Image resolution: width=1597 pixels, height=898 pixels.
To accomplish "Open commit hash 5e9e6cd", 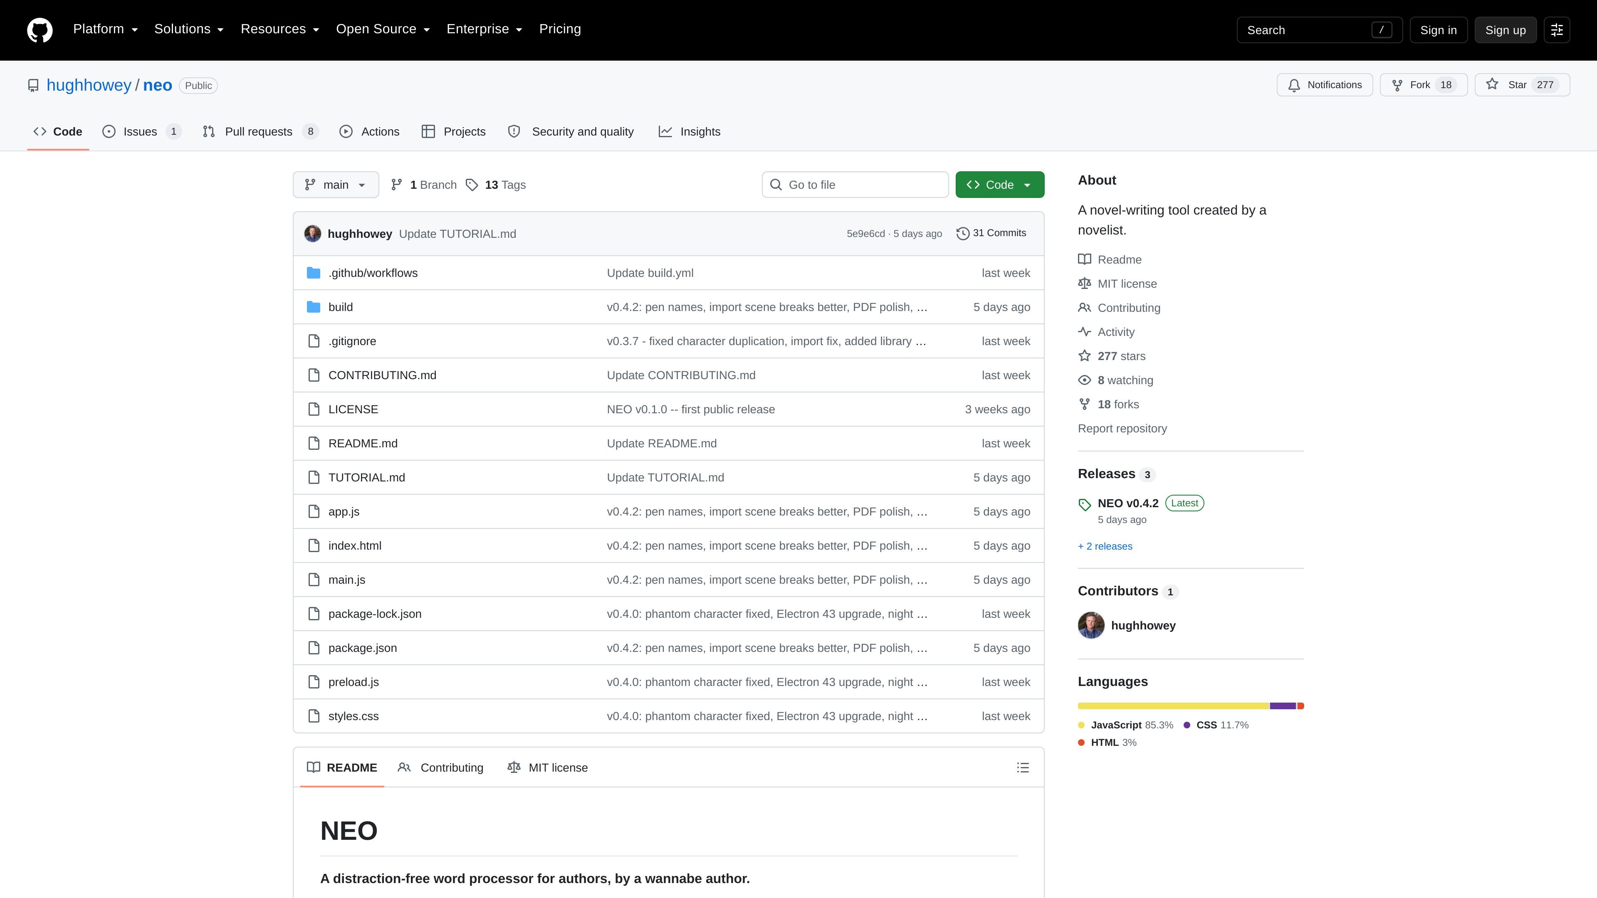I will click(865, 234).
